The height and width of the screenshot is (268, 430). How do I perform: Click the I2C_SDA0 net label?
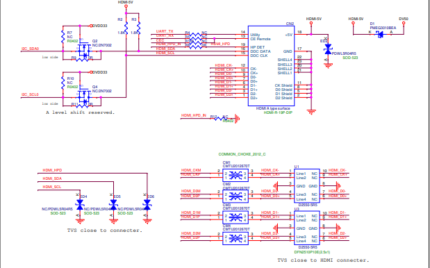coord(30,49)
